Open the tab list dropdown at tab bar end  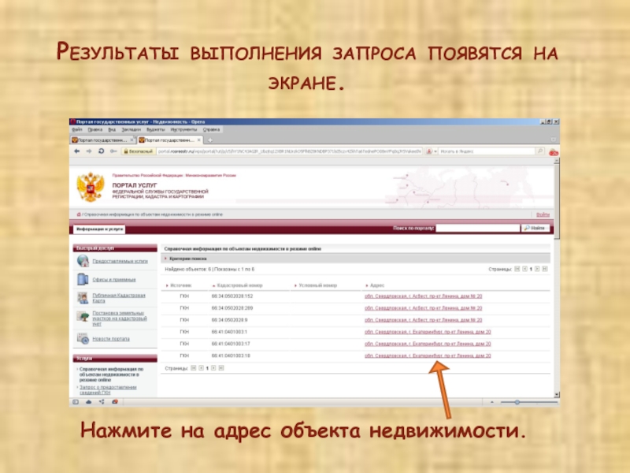(x=554, y=140)
